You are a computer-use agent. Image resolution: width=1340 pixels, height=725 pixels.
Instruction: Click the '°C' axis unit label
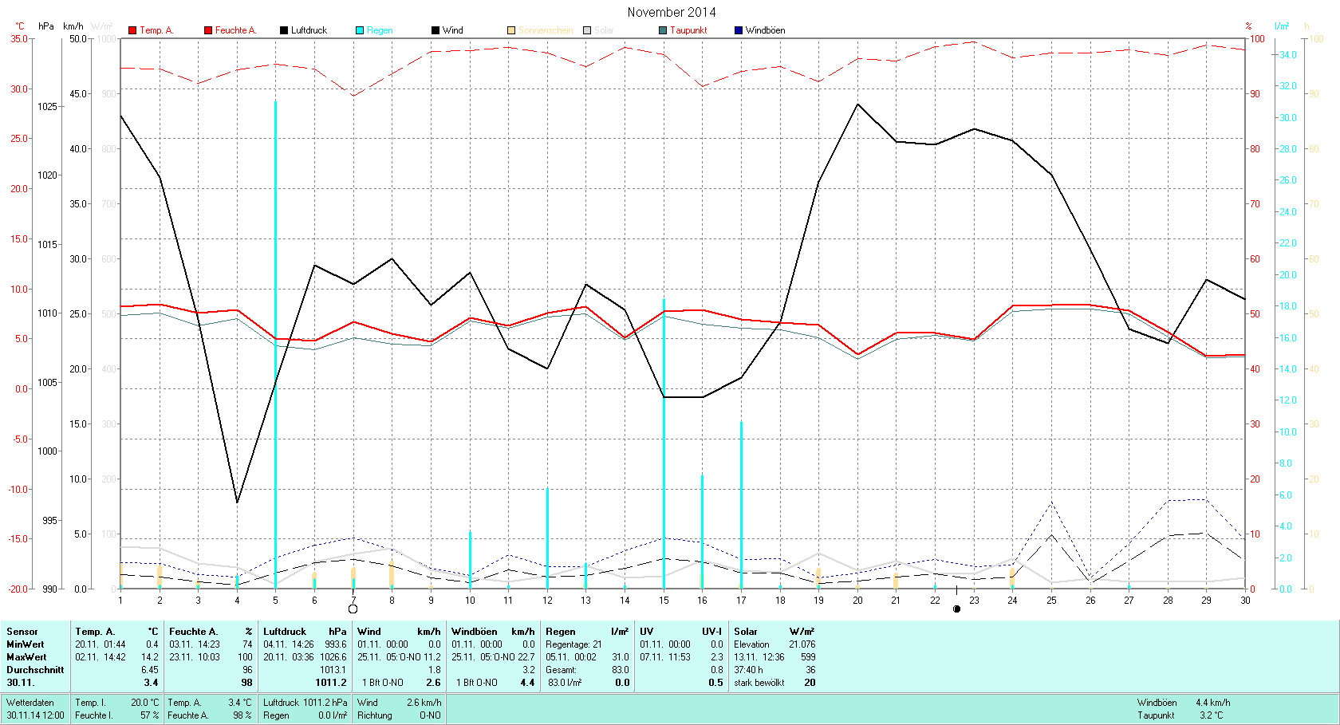[20, 26]
